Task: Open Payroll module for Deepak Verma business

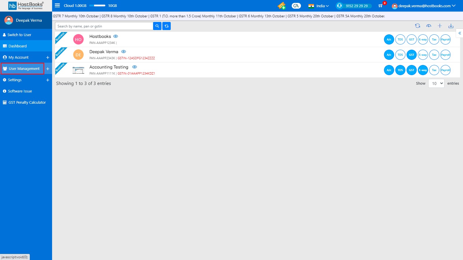Action: tap(445, 55)
